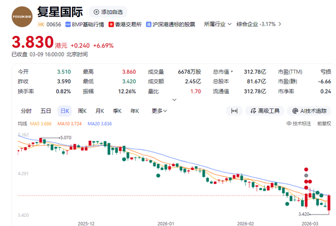Click the 香港交易所 red icon label
The image size is (336, 226).
(x=125, y=24)
